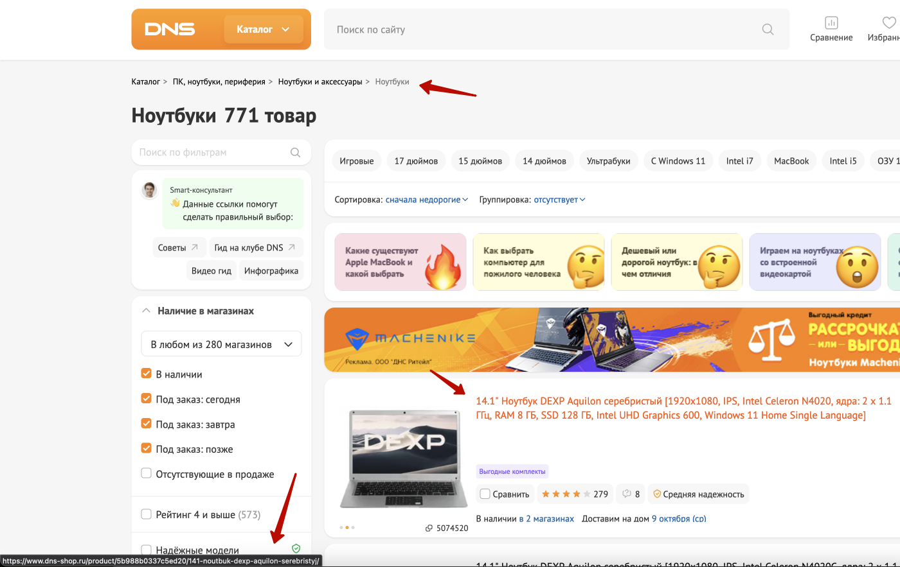Click the product code copy icon 5074520

coord(429,528)
